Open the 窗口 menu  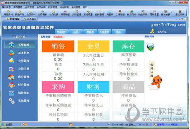85,7
